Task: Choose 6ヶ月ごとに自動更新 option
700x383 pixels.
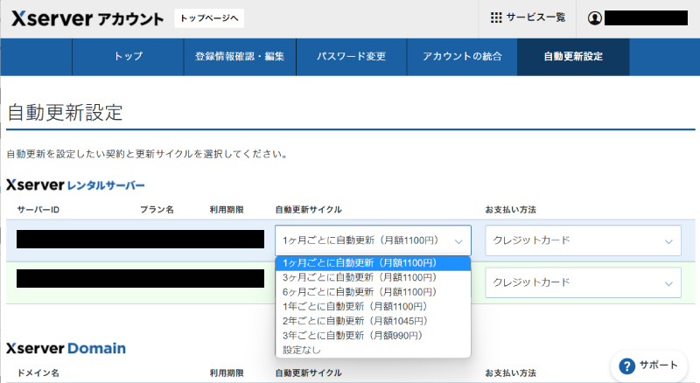Action: pos(360,292)
